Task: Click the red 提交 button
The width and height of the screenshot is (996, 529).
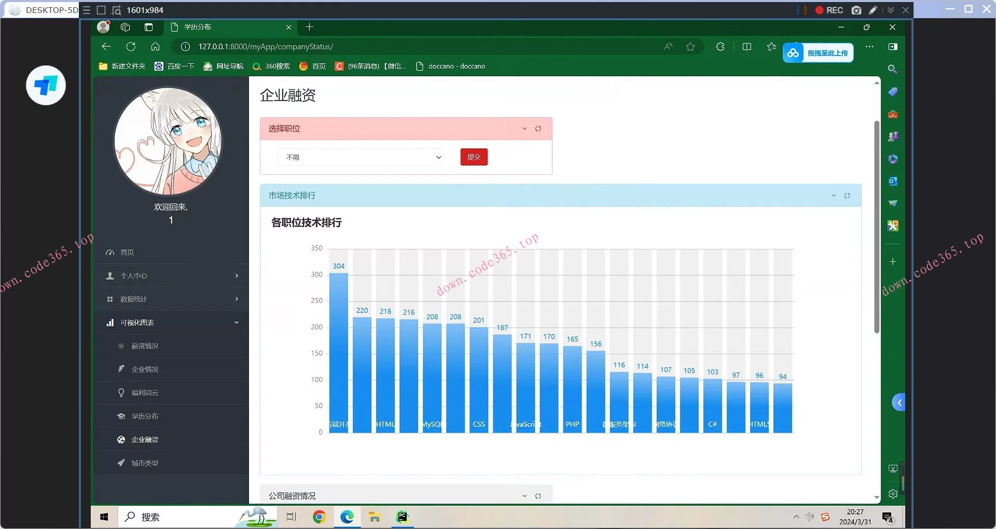Action: (x=474, y=157)
